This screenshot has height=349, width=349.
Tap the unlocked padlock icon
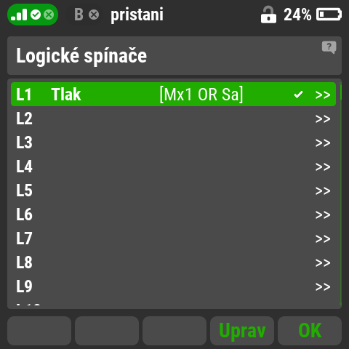[268, 15]
